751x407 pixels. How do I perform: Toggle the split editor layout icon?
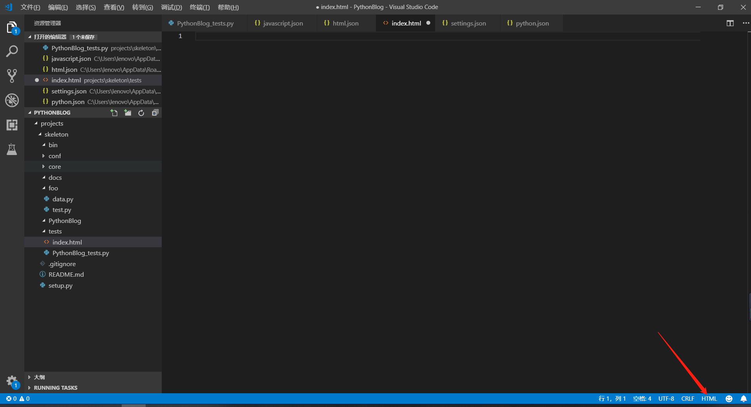pyautogui.click(x=730, y=23)
